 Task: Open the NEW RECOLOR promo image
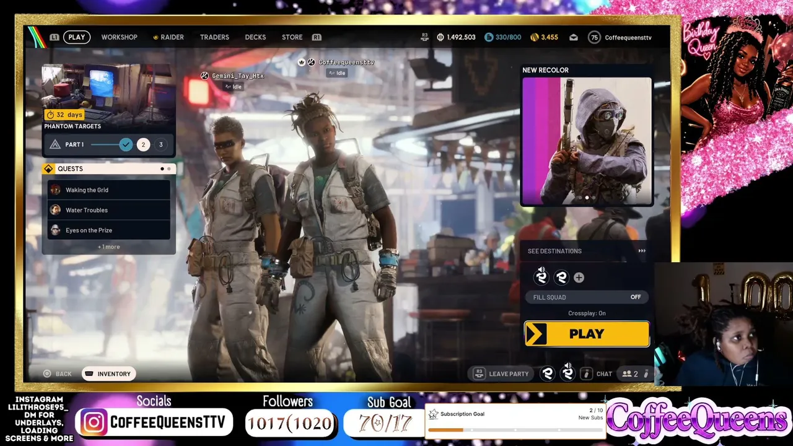(x=587, y=141)
